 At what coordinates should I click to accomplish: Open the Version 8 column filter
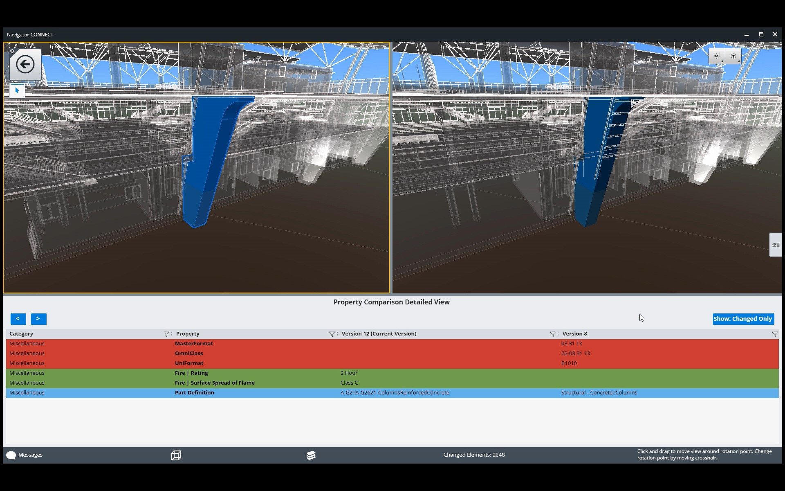[774, 334]
